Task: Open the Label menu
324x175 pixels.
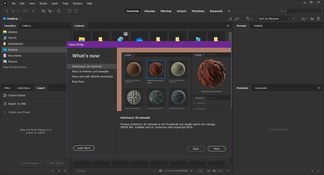Action: 55,3
